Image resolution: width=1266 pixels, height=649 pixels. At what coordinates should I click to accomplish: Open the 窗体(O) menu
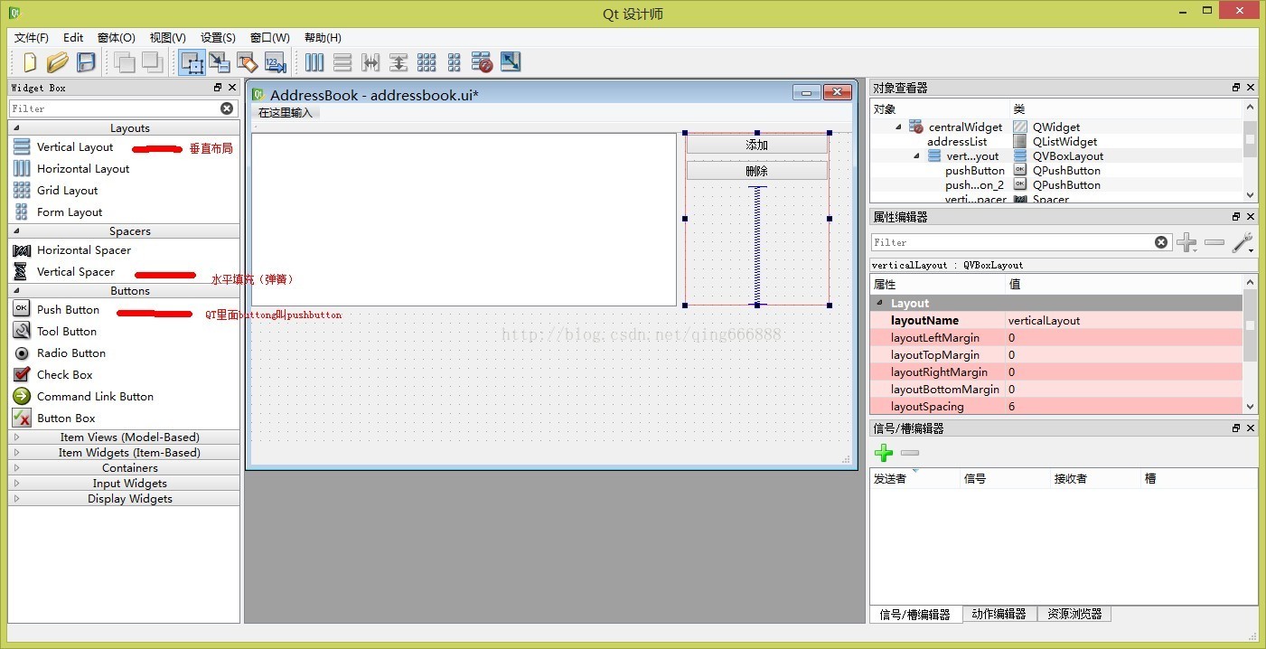pyautogui.click(x=116, y=38)
